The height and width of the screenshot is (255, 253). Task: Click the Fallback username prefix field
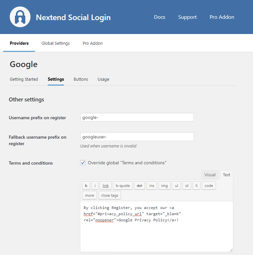coord(137,137)
